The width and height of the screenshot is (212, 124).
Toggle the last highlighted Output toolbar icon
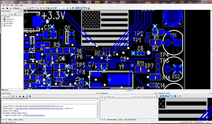point(30,96)
